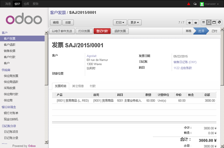Viewport: 224px width, 148px height.
Task: Open the 销售日记账 (CNY) link
Action: pyautogui.click(x=185, y=62)
